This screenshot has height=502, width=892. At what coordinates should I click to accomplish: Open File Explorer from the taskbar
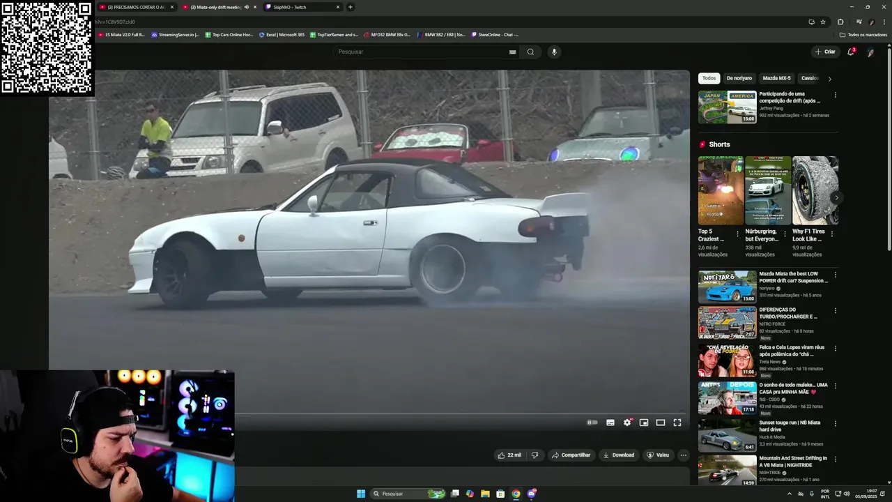point(485,494)
